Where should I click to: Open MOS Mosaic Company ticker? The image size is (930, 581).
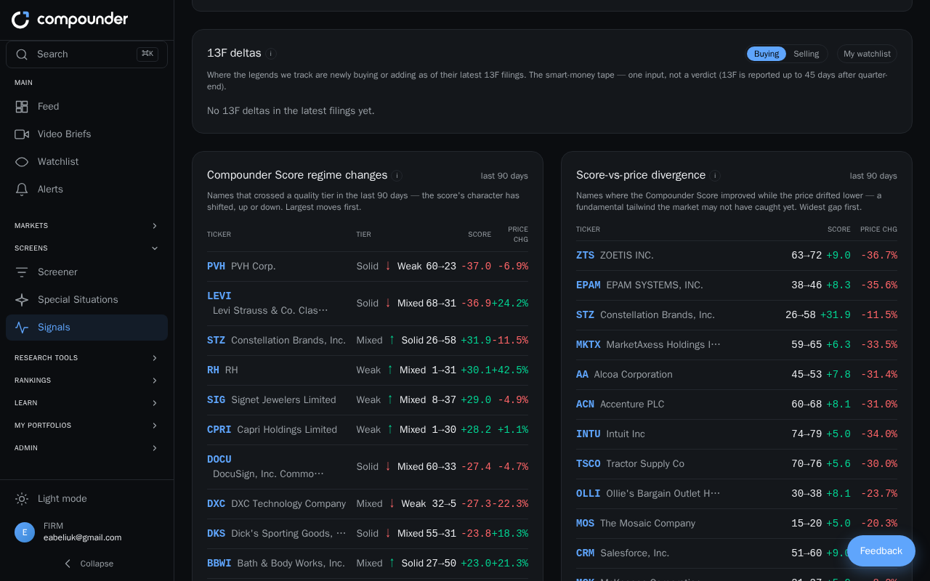pyautogui.click(x=585, y=524)
